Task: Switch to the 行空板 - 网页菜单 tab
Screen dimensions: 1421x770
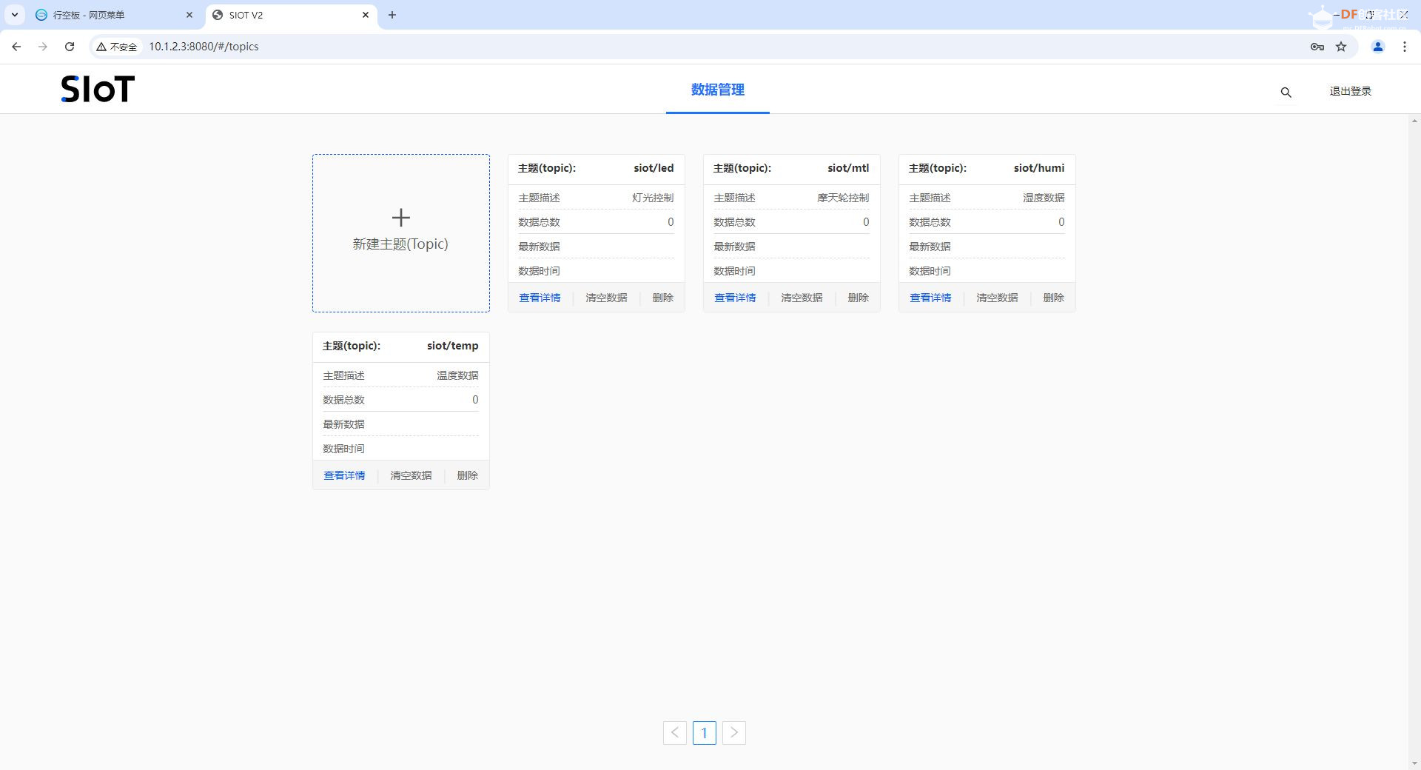Action: [x=115, y=15]
